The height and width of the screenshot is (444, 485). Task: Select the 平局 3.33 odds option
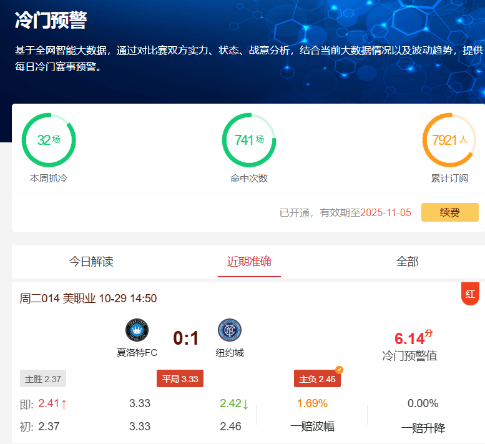click(180, 378)
